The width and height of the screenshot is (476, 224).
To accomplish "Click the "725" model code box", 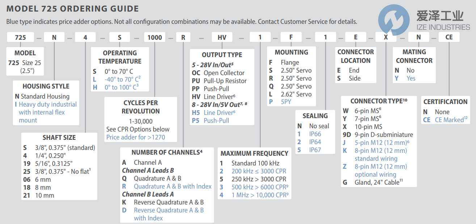I will point(20,37).
